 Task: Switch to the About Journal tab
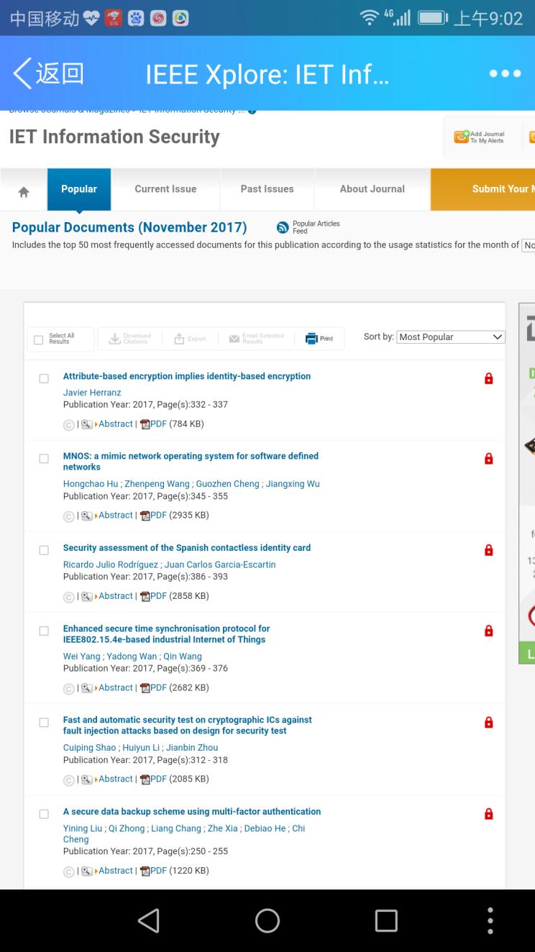372,189
